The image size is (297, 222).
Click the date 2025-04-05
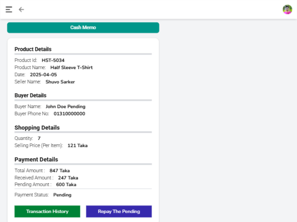pyautogui.click(x=43, y=75)
